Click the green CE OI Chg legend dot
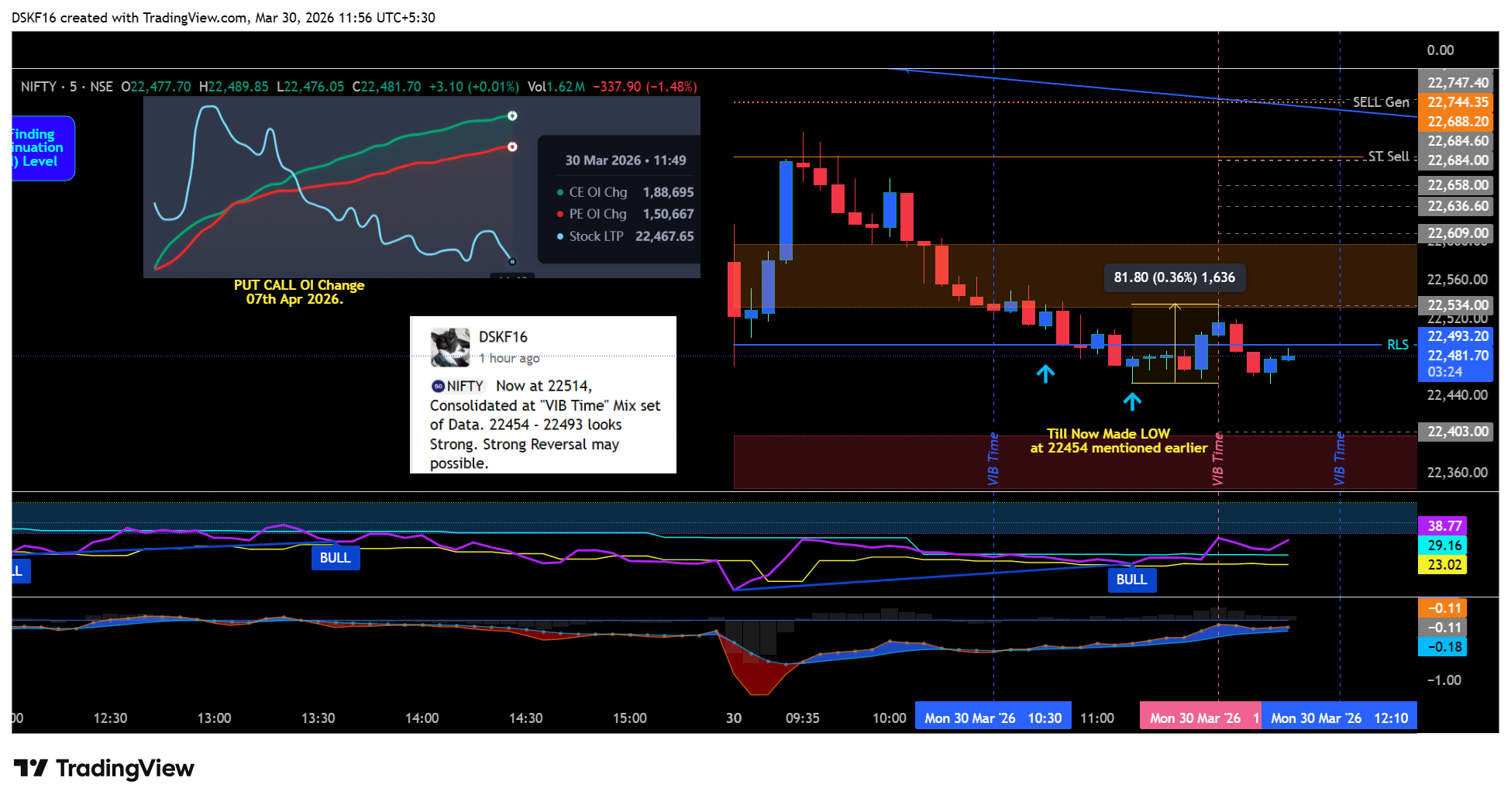Image resolution: width=1511 pixels, height=802 pixels. 560,192
